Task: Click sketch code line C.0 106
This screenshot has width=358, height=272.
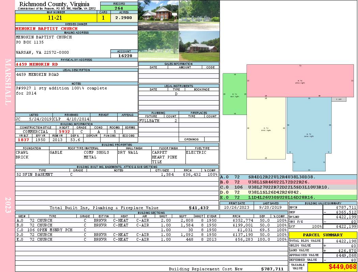Action: 288,187
